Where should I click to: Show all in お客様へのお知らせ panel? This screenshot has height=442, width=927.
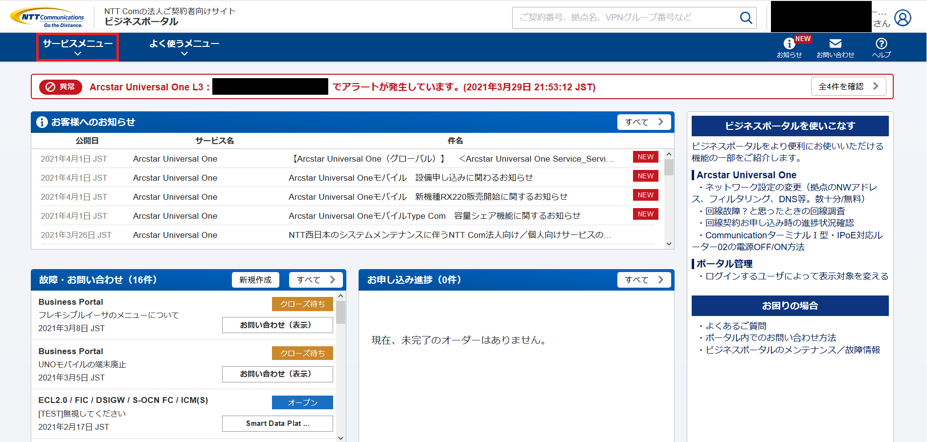[644, 122]
